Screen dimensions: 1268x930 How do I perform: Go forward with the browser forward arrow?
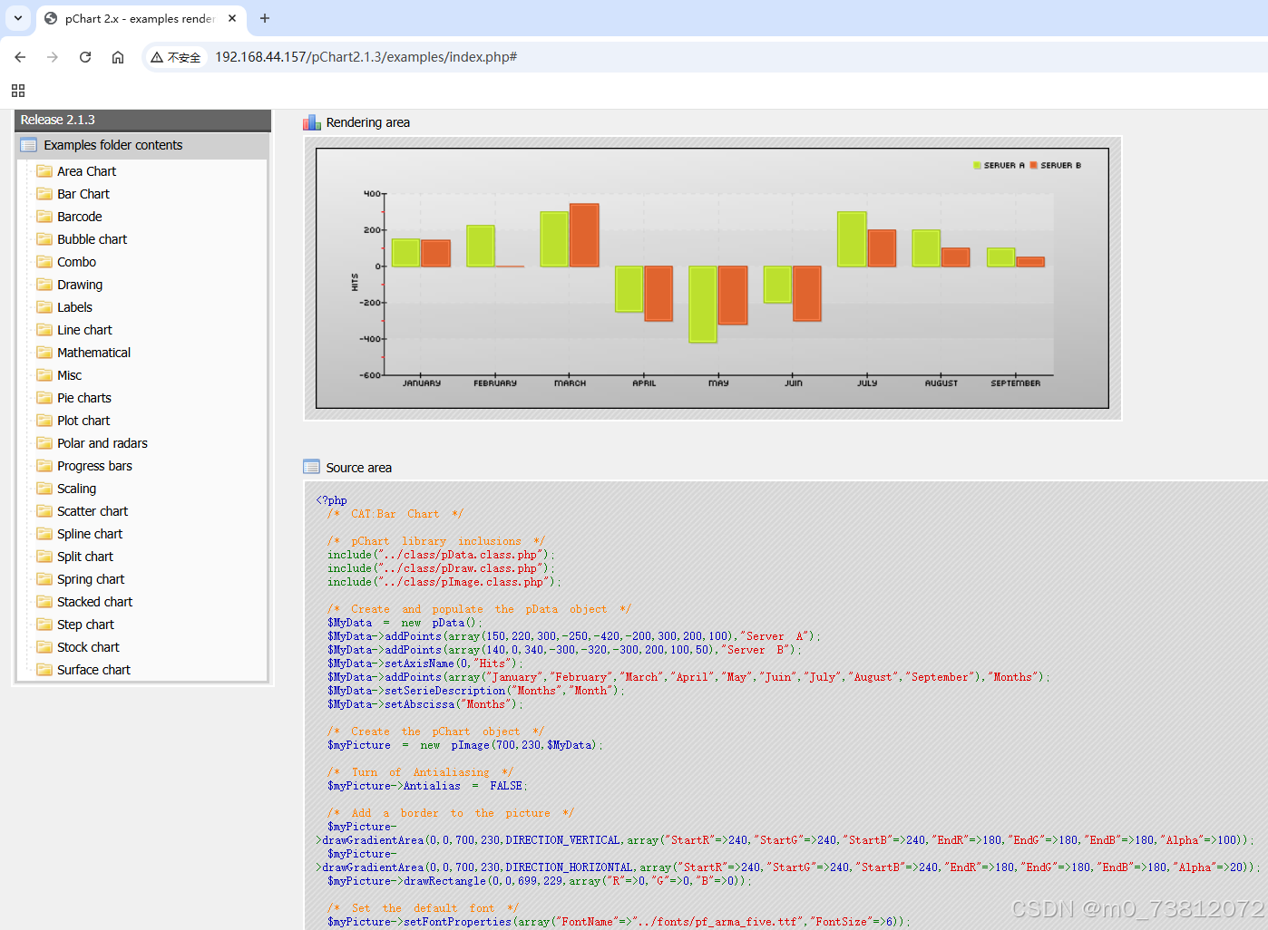pos(53,57)
